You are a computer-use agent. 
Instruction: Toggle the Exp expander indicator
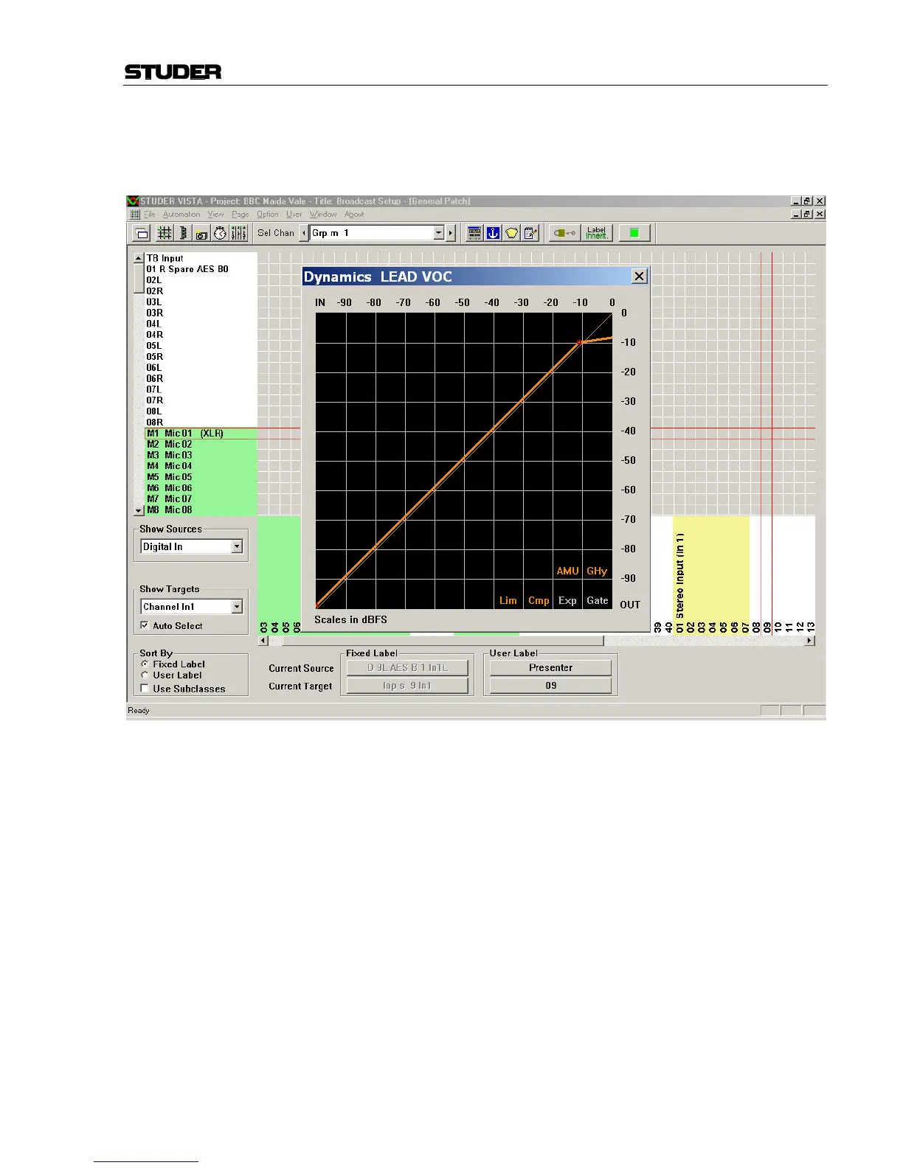pos(567,600)
